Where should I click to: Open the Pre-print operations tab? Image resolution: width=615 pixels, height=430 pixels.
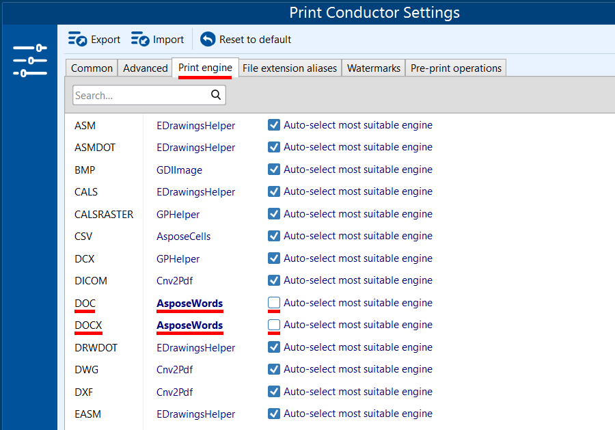click(x=456, y=68)
